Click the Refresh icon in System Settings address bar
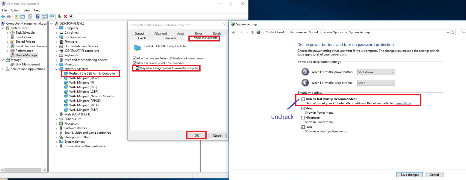This screenshot has height=180, width=466. tap(453, 32)
